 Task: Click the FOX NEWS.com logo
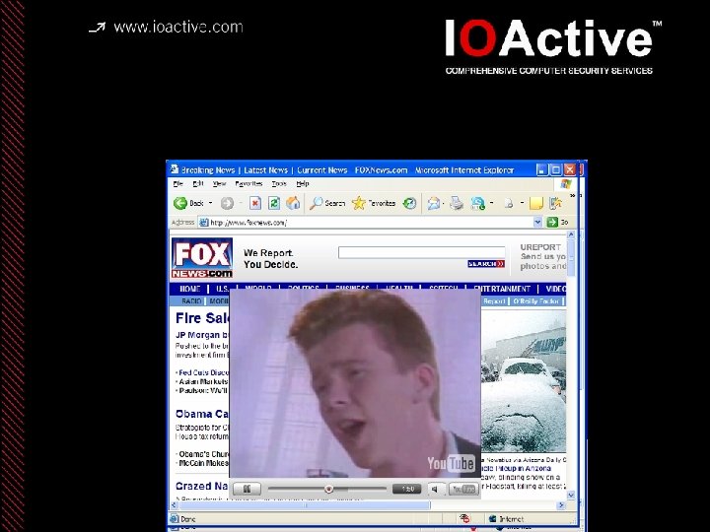(202, 258)
